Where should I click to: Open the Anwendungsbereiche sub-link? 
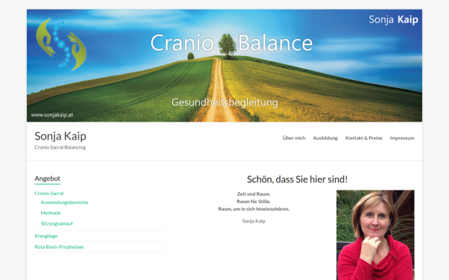click(64, 202)
